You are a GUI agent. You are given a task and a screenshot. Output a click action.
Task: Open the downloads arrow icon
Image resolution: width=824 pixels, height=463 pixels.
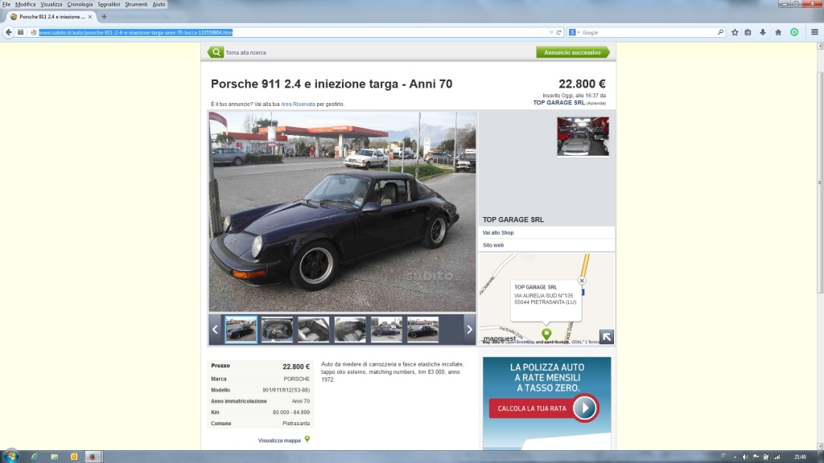coord(763,32)
